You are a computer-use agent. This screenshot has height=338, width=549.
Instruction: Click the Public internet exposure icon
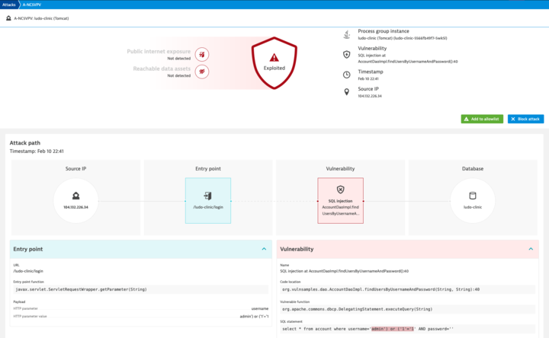(202, 55)
